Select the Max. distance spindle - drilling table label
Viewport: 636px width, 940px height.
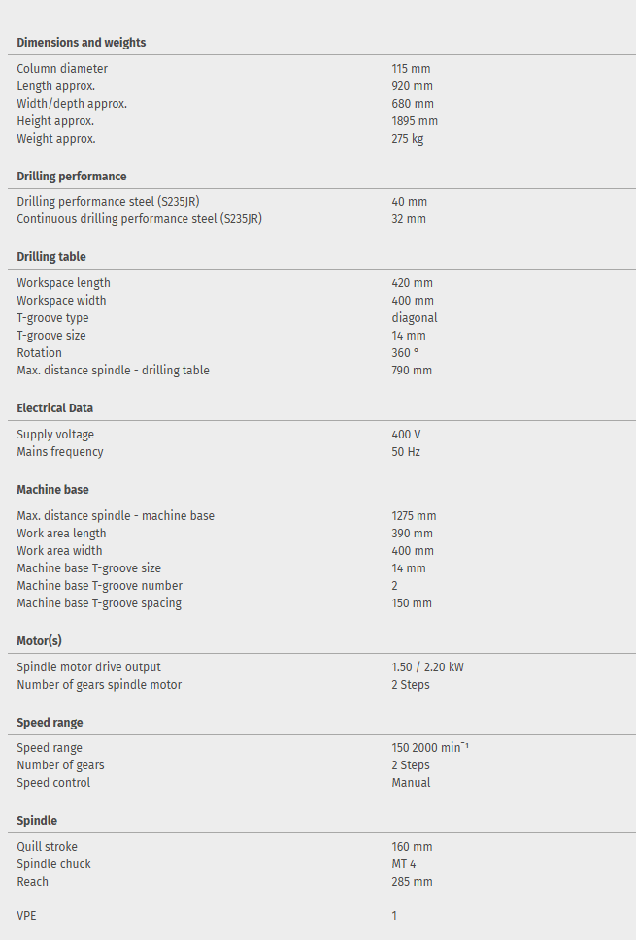113,371
